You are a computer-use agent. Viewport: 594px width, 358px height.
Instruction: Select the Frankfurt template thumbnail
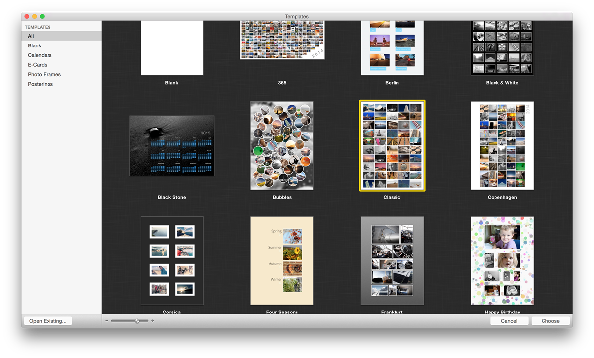[x=392, y=261]
